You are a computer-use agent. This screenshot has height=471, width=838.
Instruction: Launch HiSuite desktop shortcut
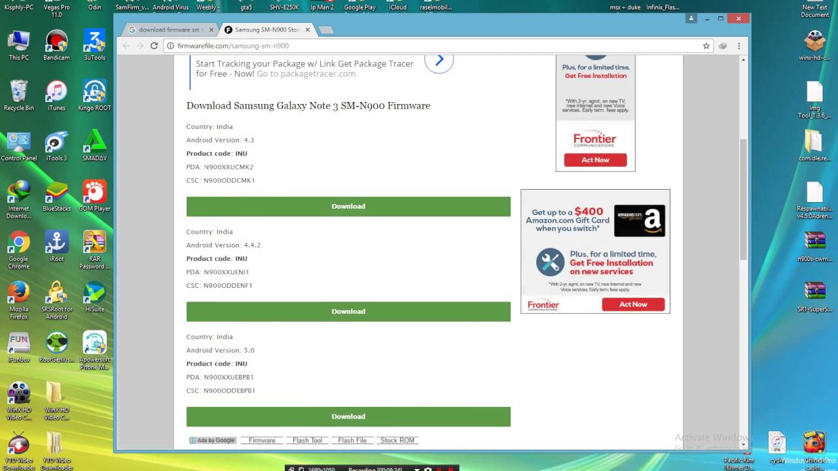94,297
